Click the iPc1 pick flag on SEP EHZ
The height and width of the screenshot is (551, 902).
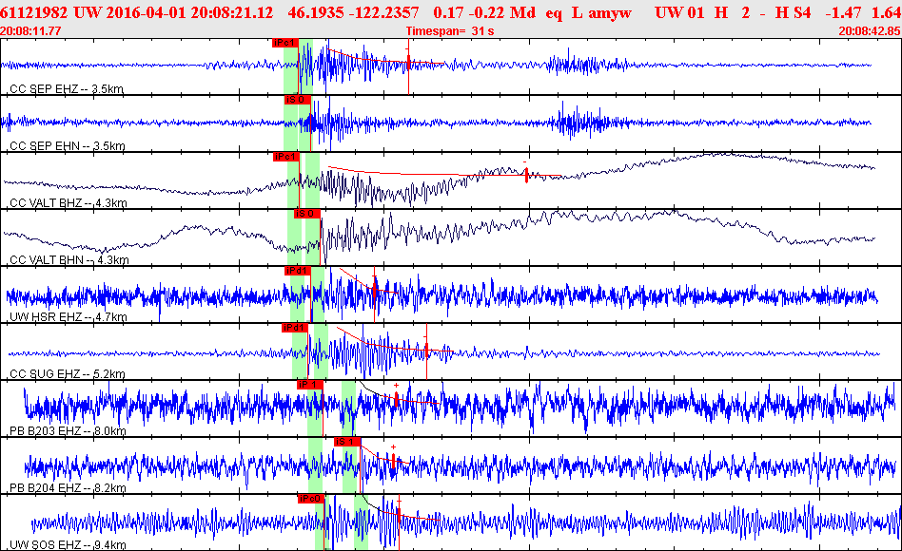285,43
